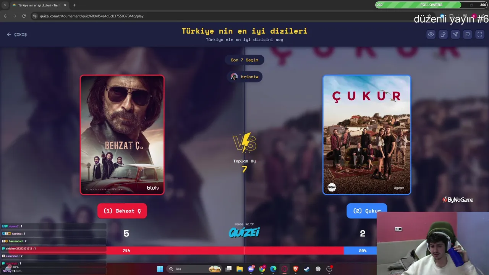Click the flag report icon
The image size is (489, 275).
click(468, 34)
